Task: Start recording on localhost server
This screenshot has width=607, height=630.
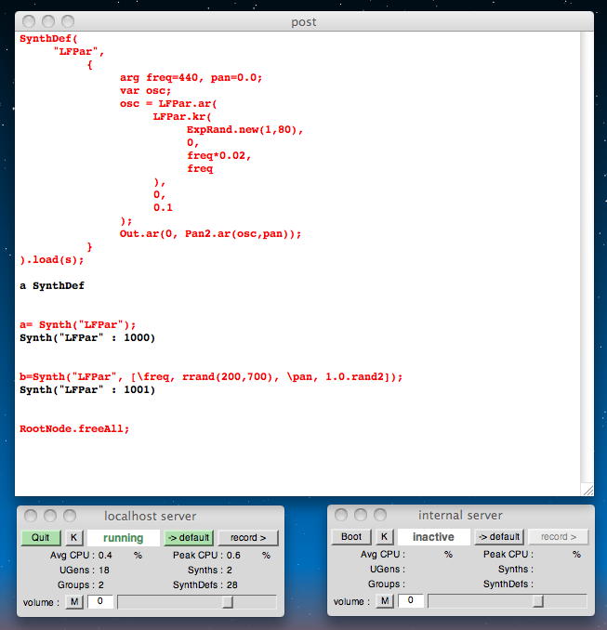Action: (248, 538)
